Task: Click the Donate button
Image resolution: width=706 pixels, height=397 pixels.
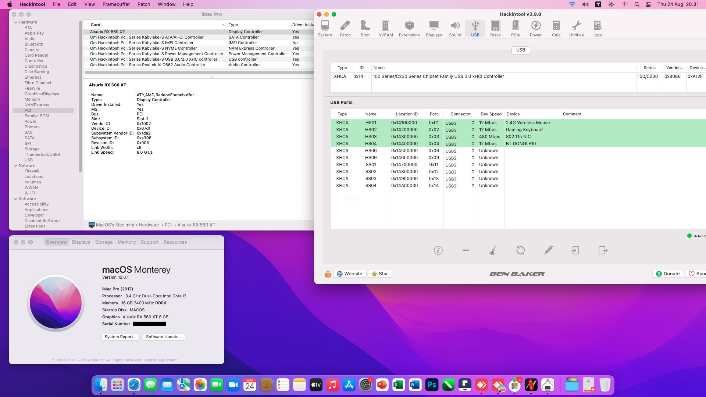Action: pos(668,274)
